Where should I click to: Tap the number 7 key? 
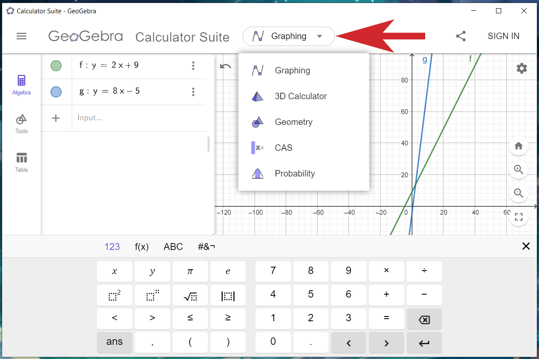coord(273,272)
